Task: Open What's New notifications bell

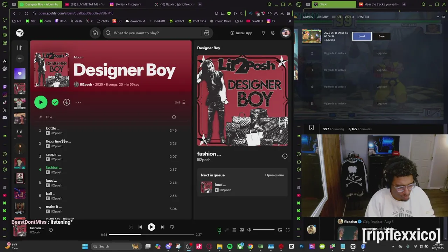Action: [x=263, y=33]
